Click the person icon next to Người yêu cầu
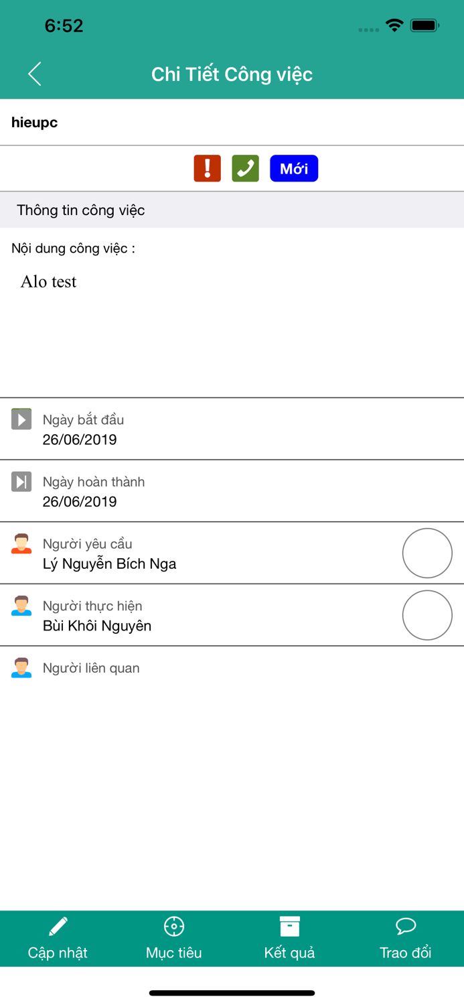 pyautogui.click(x=21, y=543)
